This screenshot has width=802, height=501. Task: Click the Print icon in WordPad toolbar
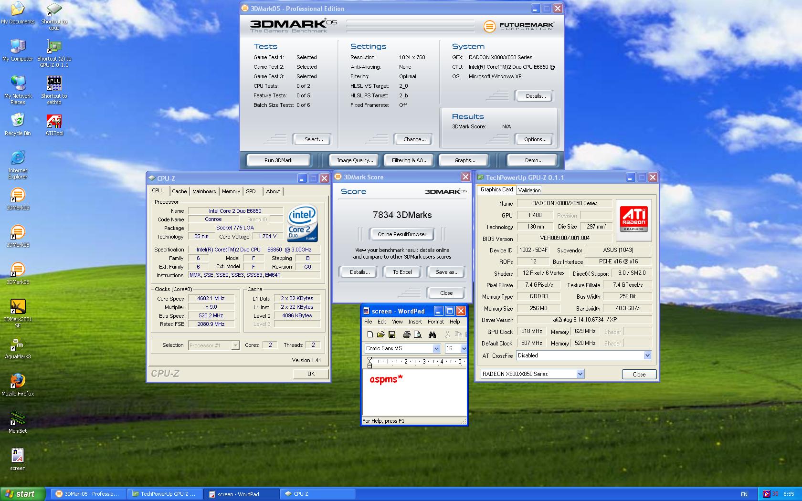tap(406, 334)
